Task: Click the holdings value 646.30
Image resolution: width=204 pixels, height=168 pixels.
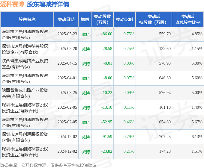Action: point(165,78)
